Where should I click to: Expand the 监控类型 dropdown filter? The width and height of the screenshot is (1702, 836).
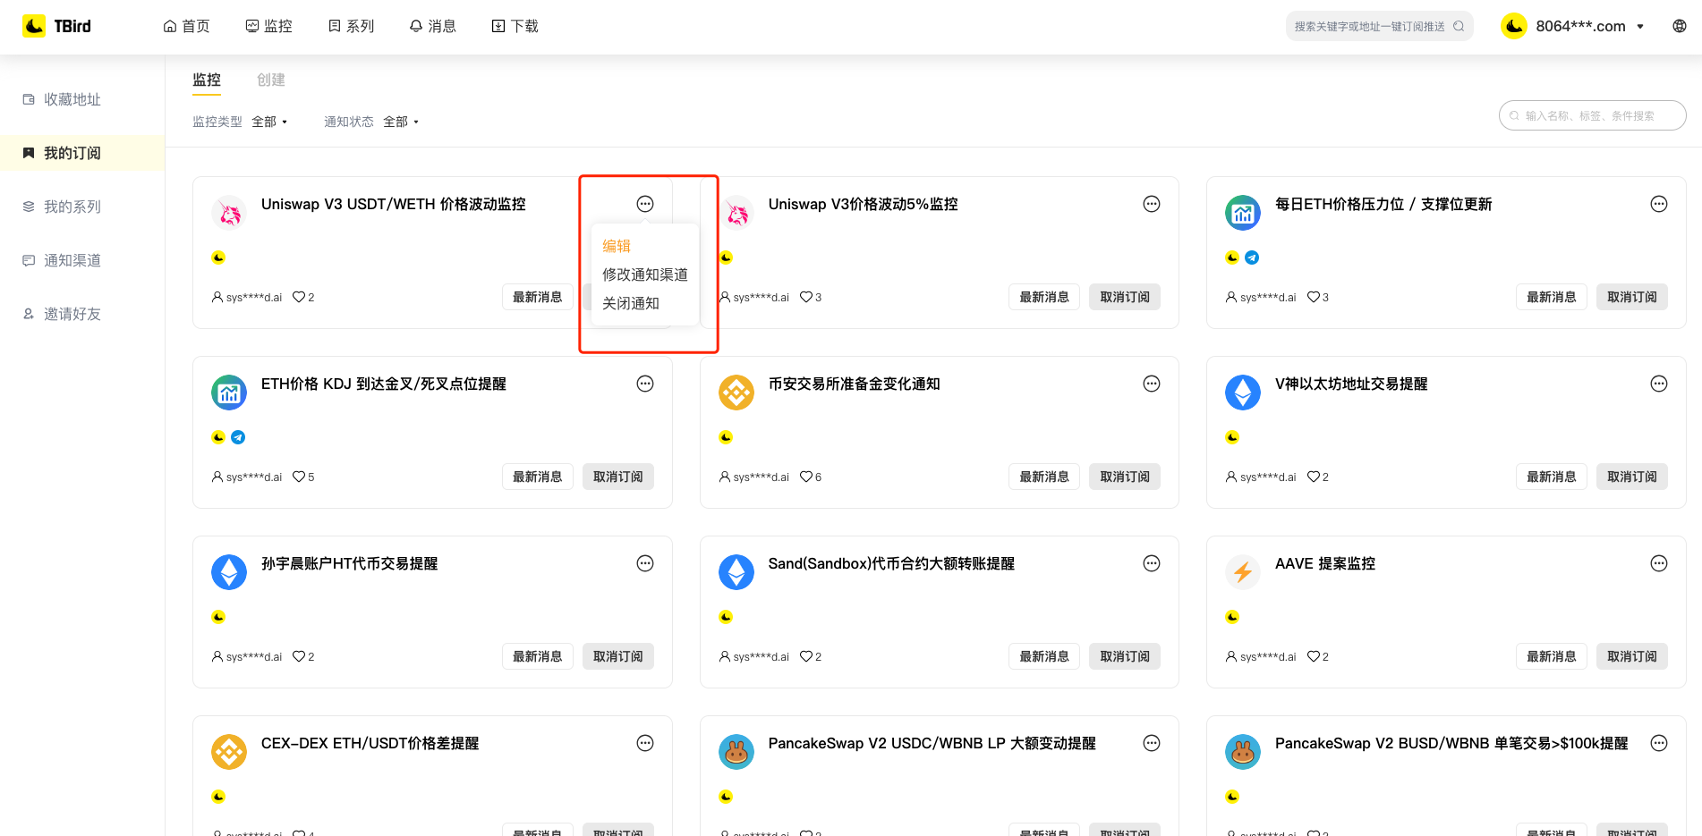tap(269, 122)
